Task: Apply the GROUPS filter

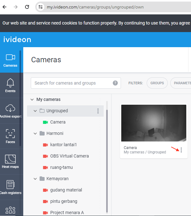Action: (x=157, y=83)
